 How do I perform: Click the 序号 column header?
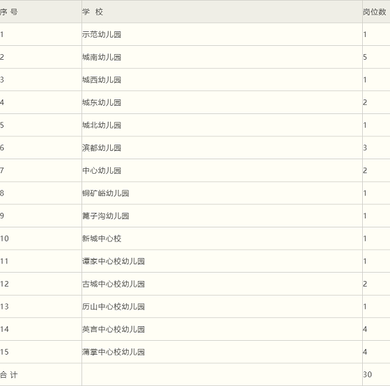click(x=41, y=12)
